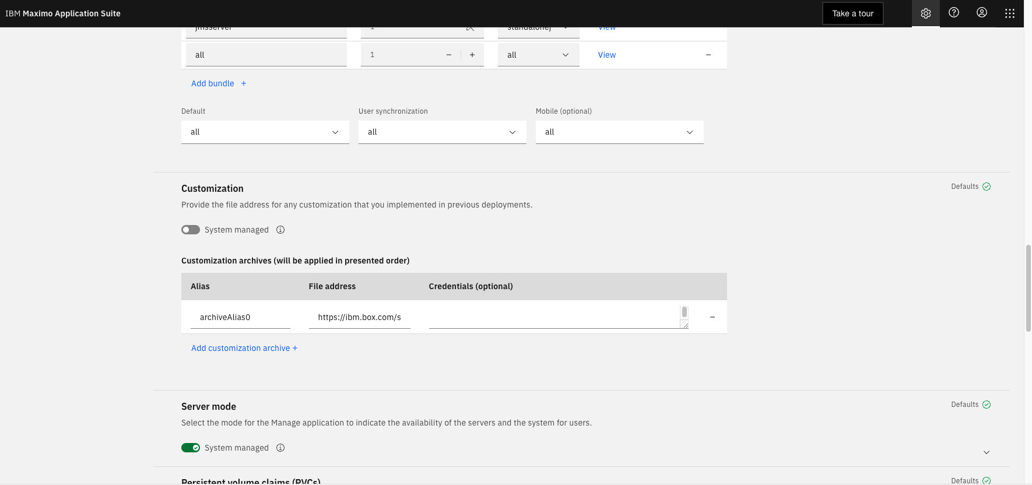Decrease the 'all' bundle replica count
Image resolution: width=1032 pixels, height=485 pixels.
449,55
